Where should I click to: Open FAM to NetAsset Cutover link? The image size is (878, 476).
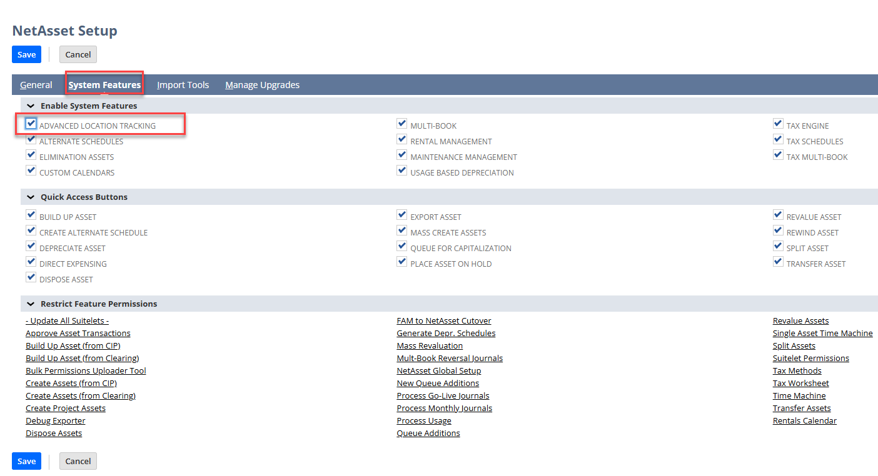pyautogui.click(x=444, y=320)
